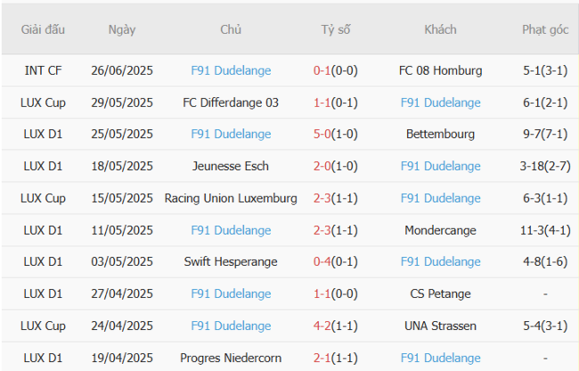Click the Bettembourg team name
This screenshot has height=371, width=579.
click(440, 134)
